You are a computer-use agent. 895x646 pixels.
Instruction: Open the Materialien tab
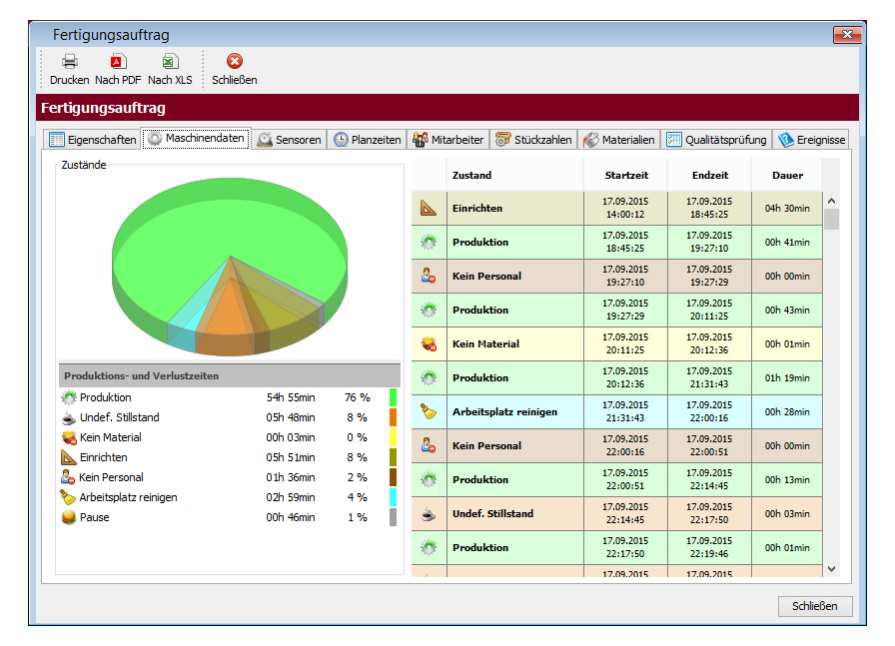click(619, 139)
